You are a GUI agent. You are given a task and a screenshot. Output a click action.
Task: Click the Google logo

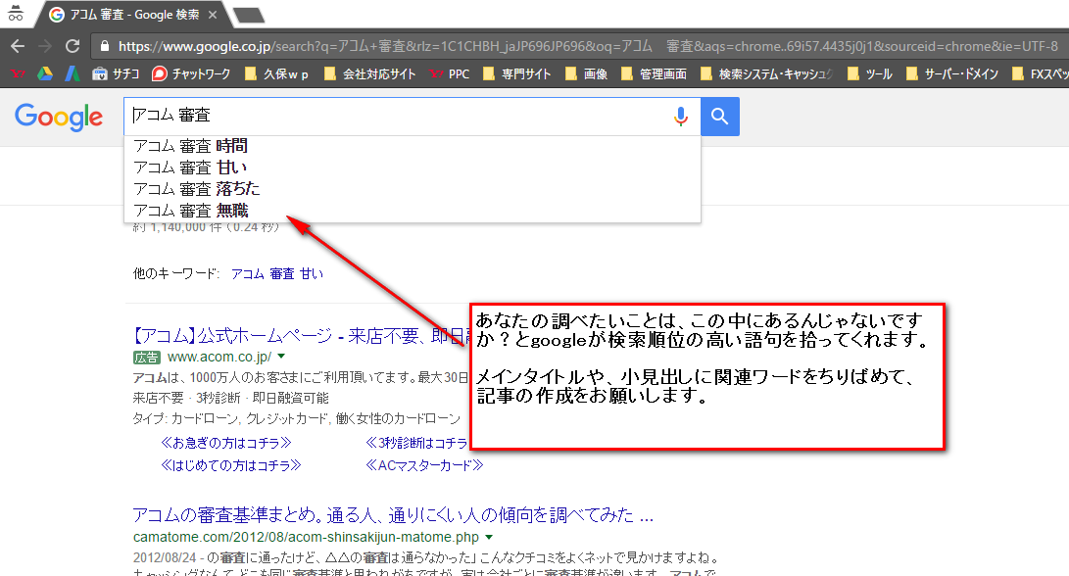pos(59,118)
